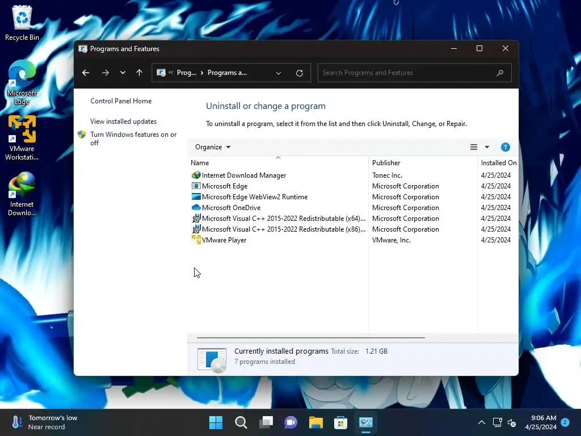Image resolution: width=581 pixels, height=436 pixels.
Task: Click the change view list icon
Action: tap(474, 147)
